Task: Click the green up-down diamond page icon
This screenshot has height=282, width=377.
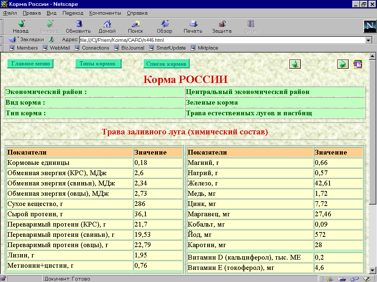Action: 295,64
